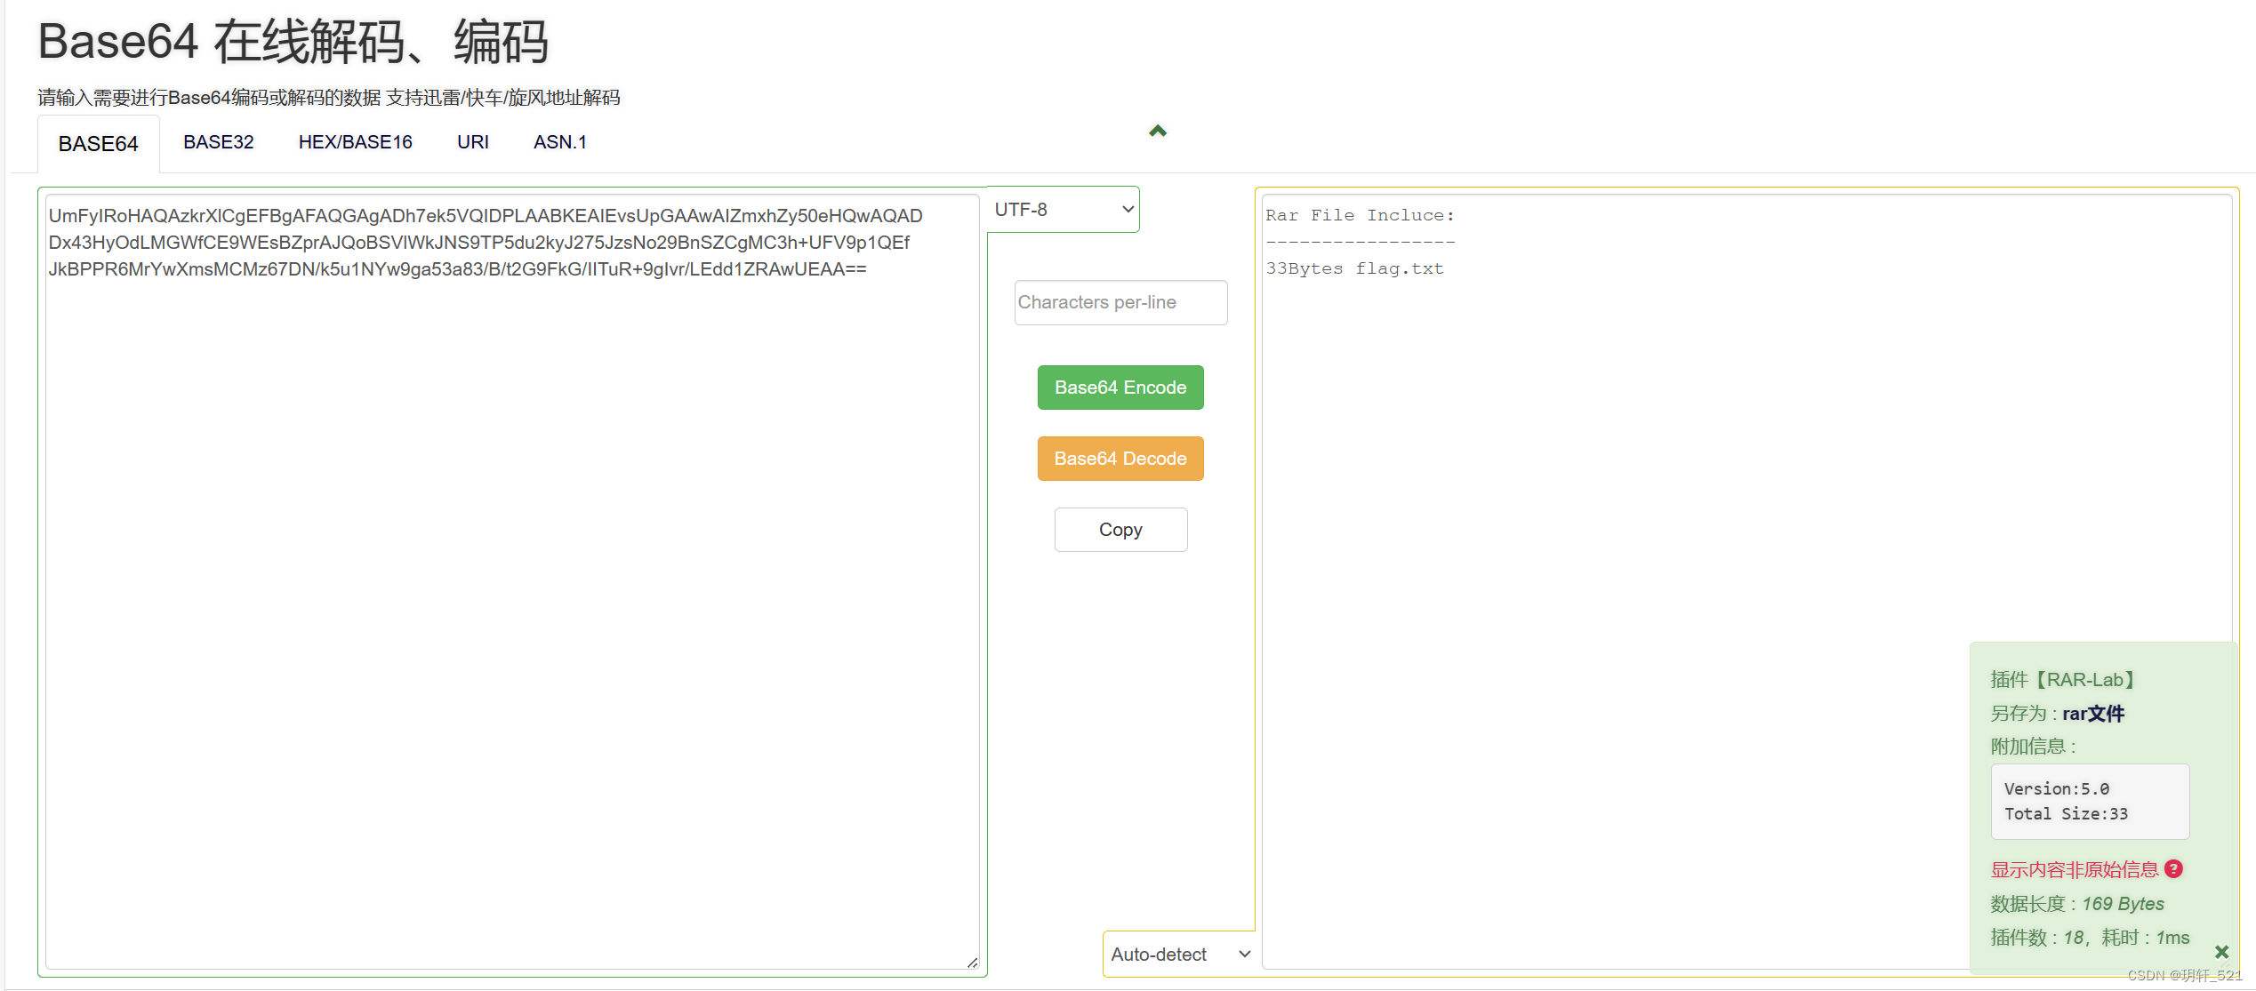Click the Version and Total Size info box
Image resolution: width=2256 pixels, height=991 pixels.
click(2089, 801)
